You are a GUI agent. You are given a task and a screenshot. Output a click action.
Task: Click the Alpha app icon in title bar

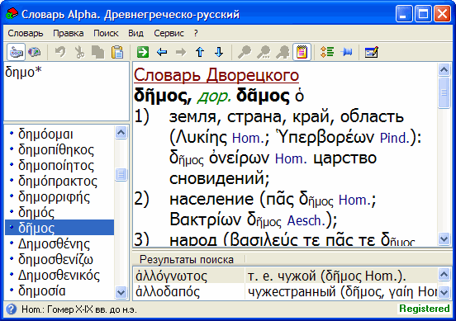click(x=12, y=13)
